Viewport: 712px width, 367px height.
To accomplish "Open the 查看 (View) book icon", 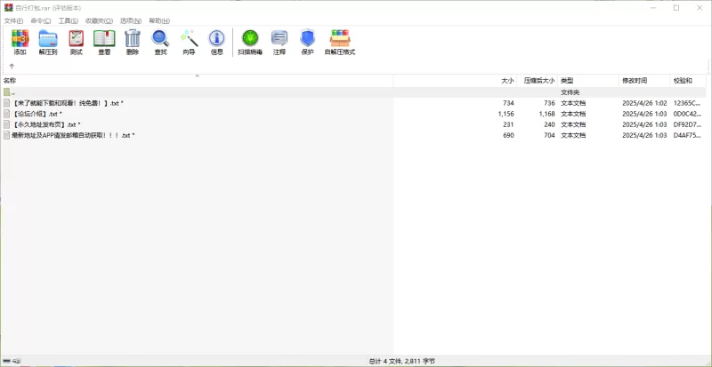I will (x=104, y=38).
